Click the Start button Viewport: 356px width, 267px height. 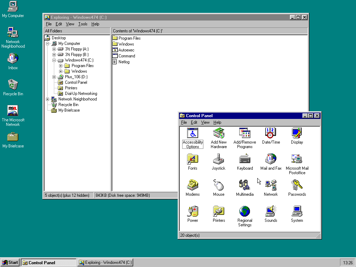click(x=10, y=262)
